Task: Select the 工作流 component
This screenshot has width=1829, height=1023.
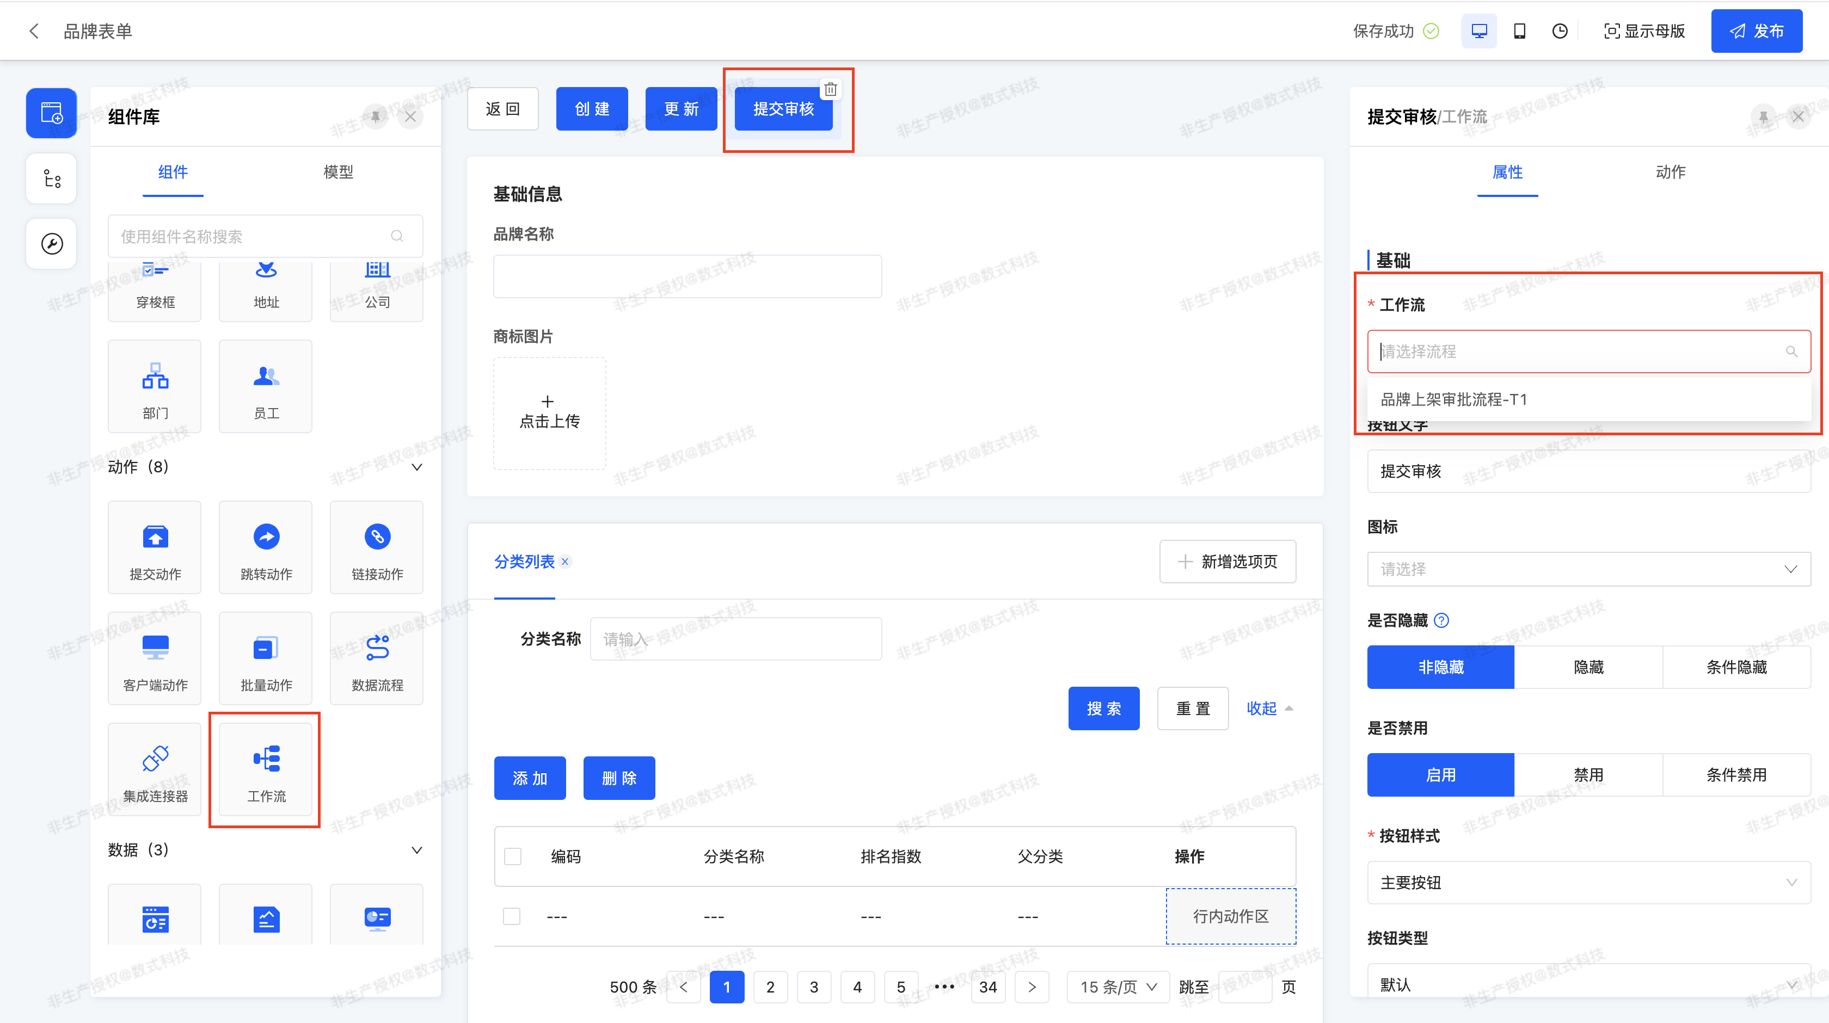Action: tap(266, 769)
